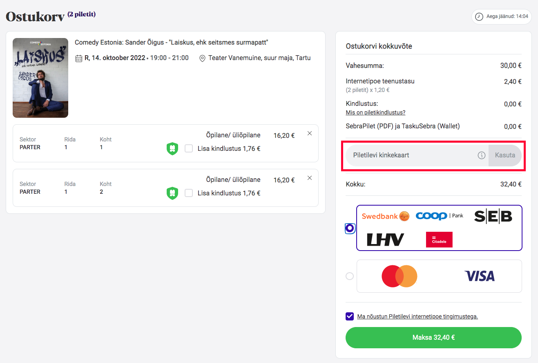Click the Coop Pank logo
538x363 pixels.
pyautogui.click(x=440, y=216)
